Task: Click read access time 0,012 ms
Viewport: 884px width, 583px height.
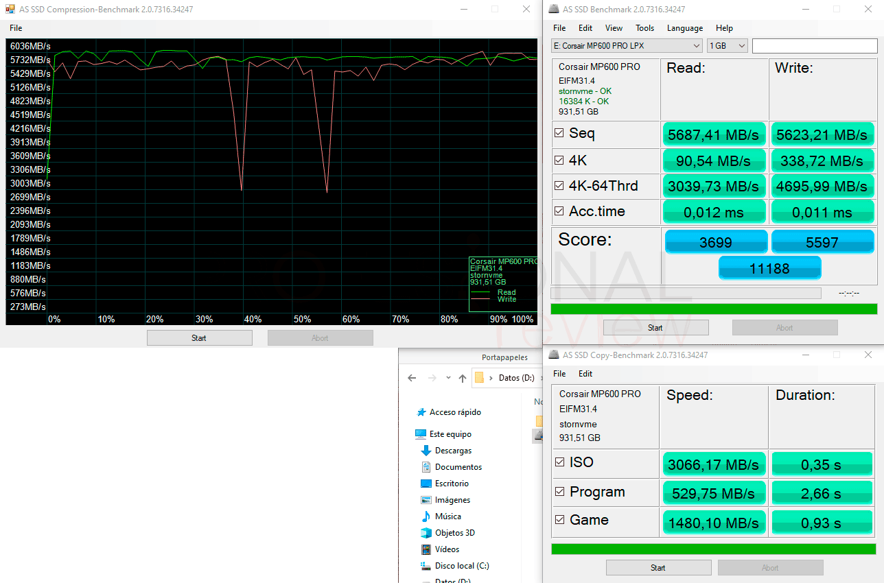Action: pyautogui.click(x=714, y=212)
